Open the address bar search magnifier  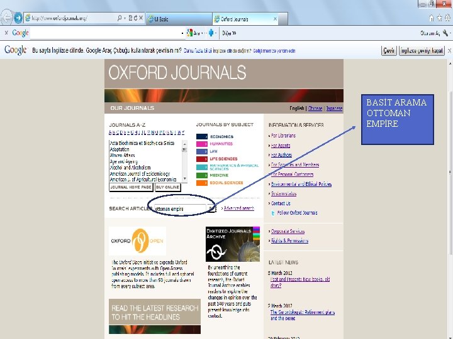coord(120,18)
